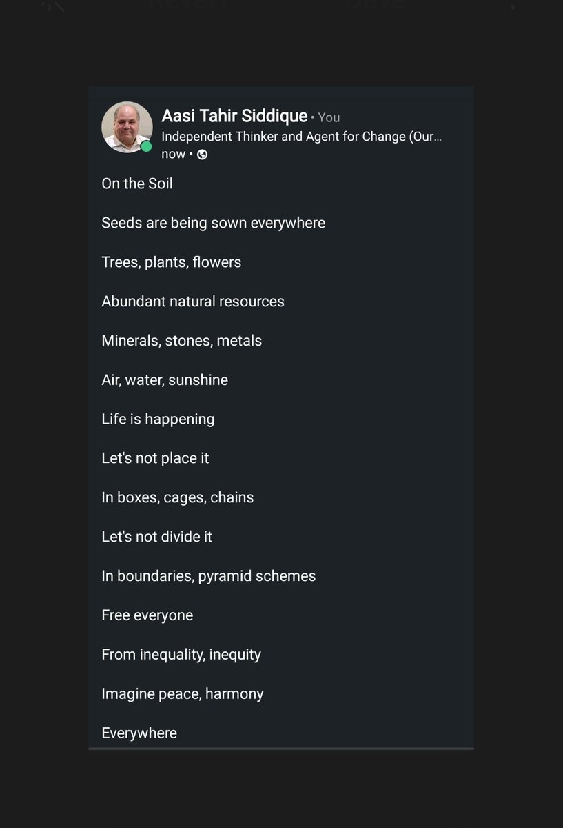
Task: Click the 'In boundaries, pyramid schemes' line
Action: coord(208,576)
